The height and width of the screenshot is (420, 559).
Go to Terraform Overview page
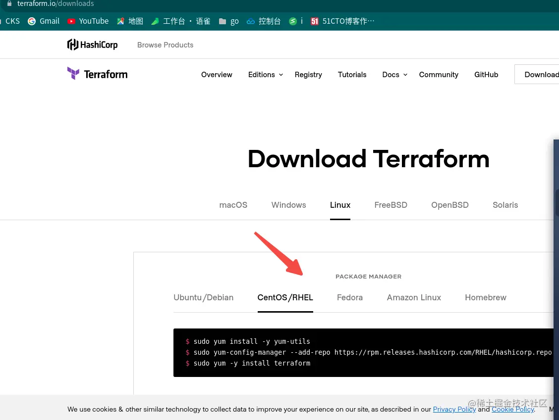tap(217, 74)
